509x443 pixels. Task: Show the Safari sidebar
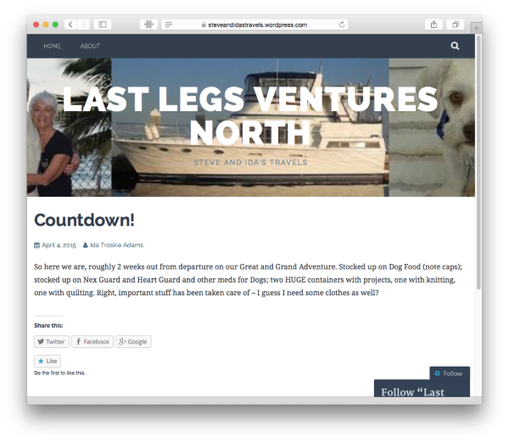(x=103, y=25)
